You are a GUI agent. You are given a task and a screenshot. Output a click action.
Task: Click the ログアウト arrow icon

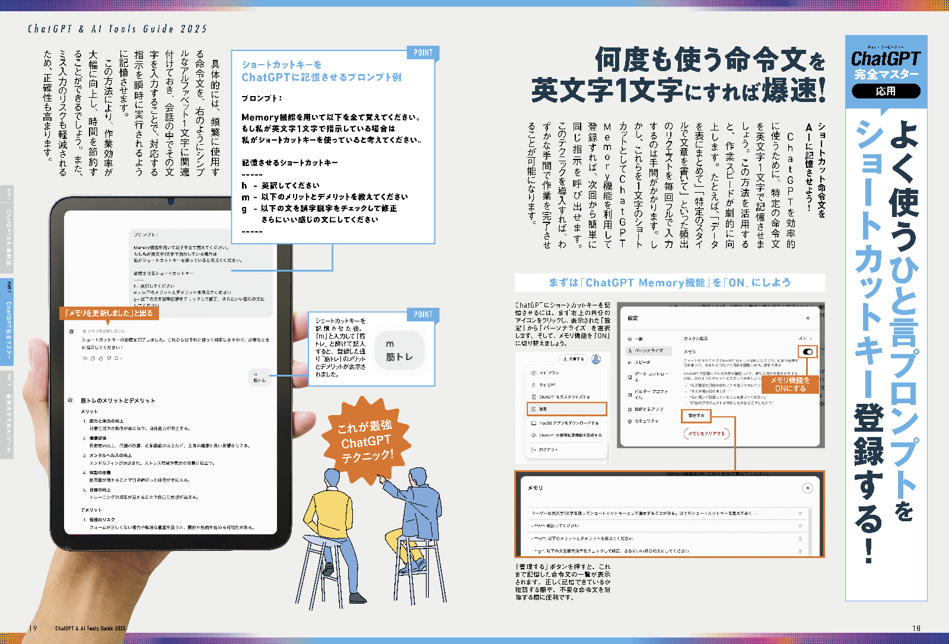534,449
